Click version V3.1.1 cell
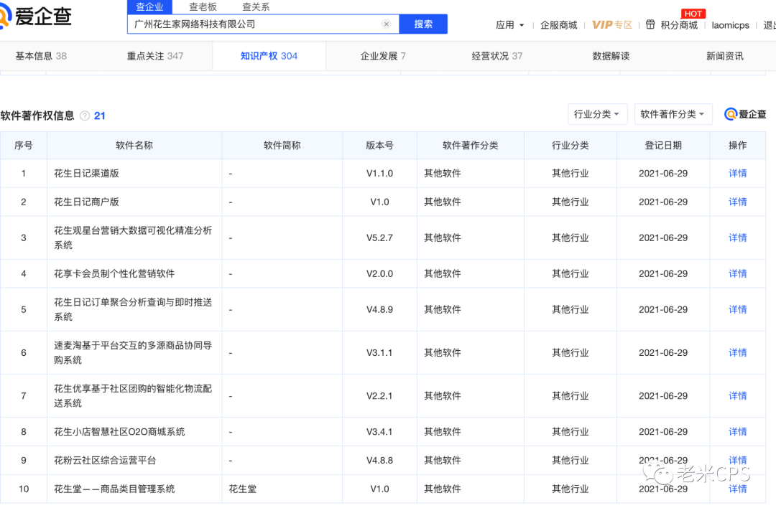This screenshot has width=776, height=508. pyautogui.click(x=379, y=353)
